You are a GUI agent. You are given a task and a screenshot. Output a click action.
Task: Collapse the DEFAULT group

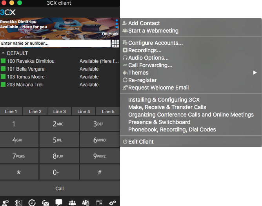pos(3,53)
